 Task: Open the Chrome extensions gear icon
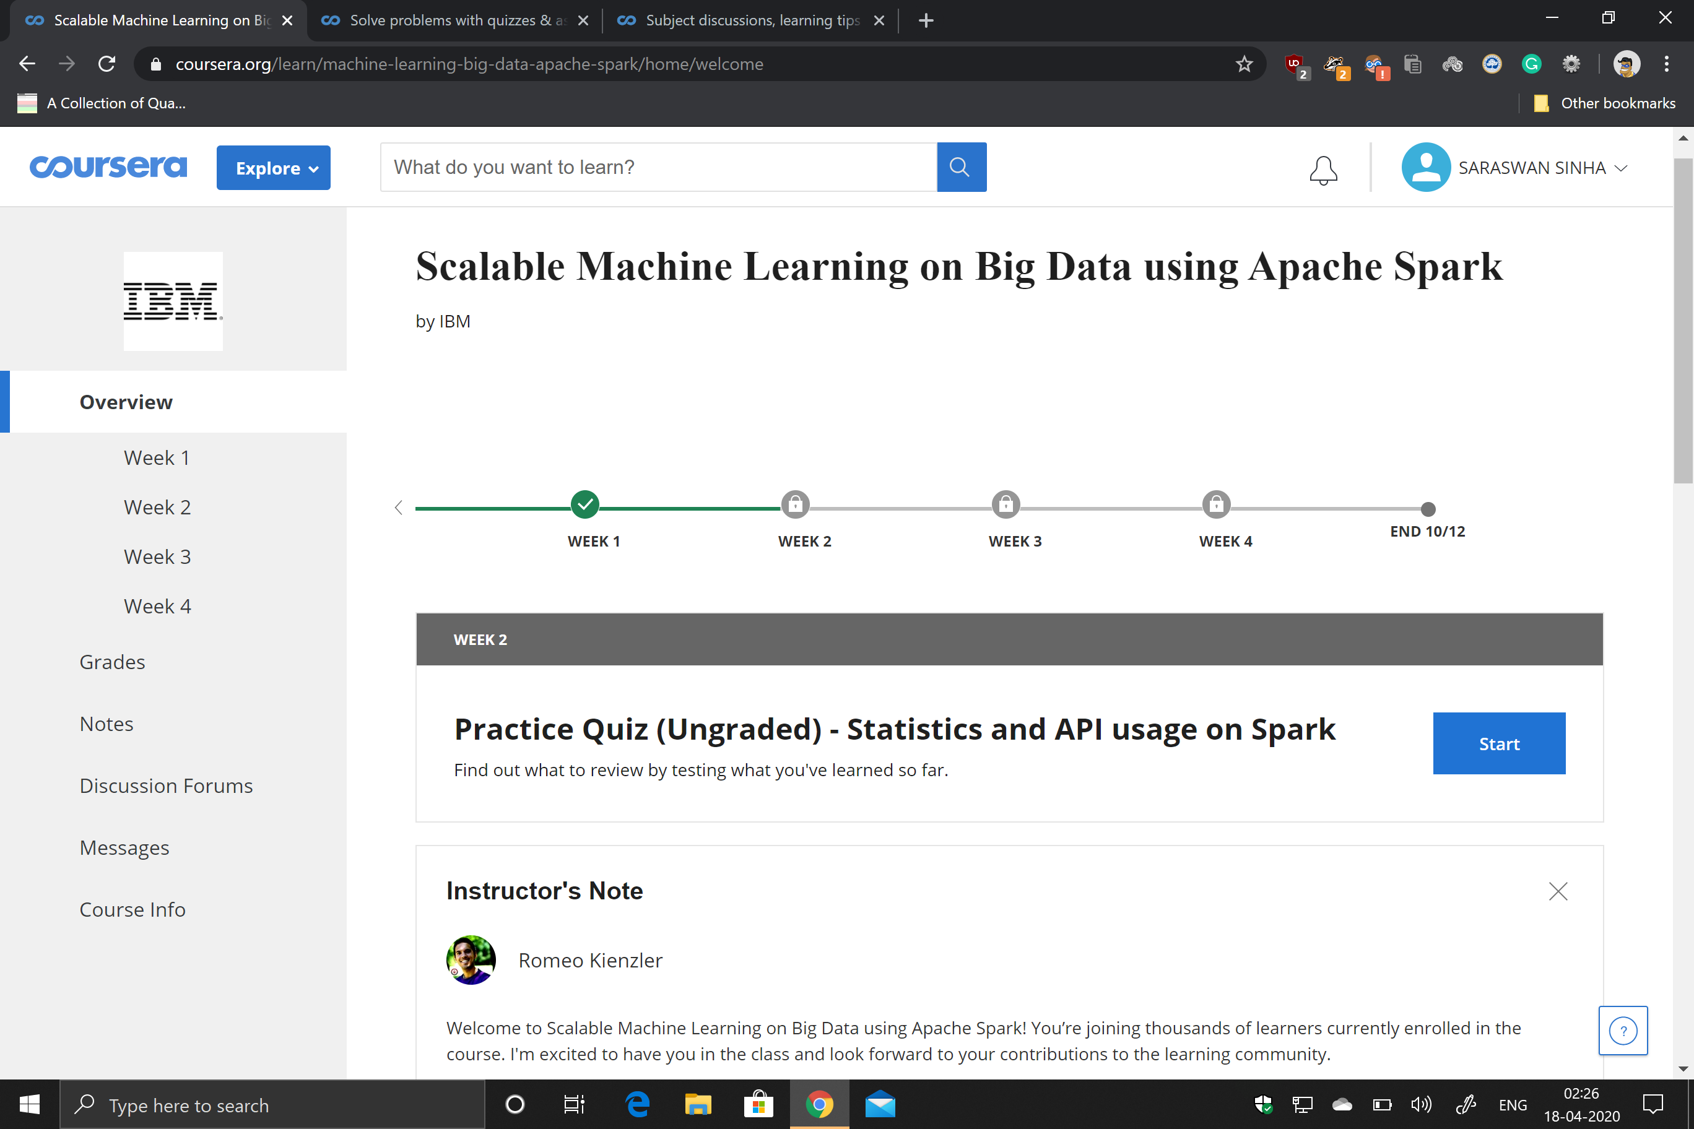[x=1571, y=64]
